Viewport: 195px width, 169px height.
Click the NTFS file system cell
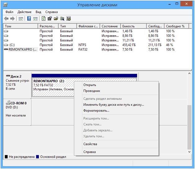[82, 45]
